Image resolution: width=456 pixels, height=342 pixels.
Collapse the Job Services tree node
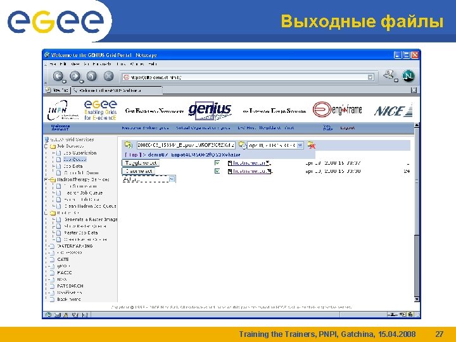[x=46, y=146]
